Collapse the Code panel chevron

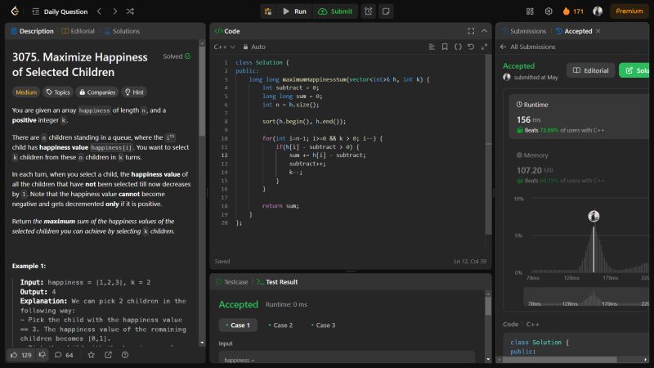484,31
